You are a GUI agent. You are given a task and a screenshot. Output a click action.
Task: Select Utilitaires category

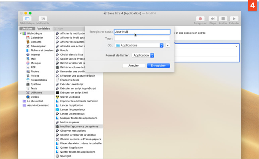[36, 93]
